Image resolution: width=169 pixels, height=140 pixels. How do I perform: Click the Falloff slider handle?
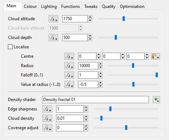pos(157,75)
